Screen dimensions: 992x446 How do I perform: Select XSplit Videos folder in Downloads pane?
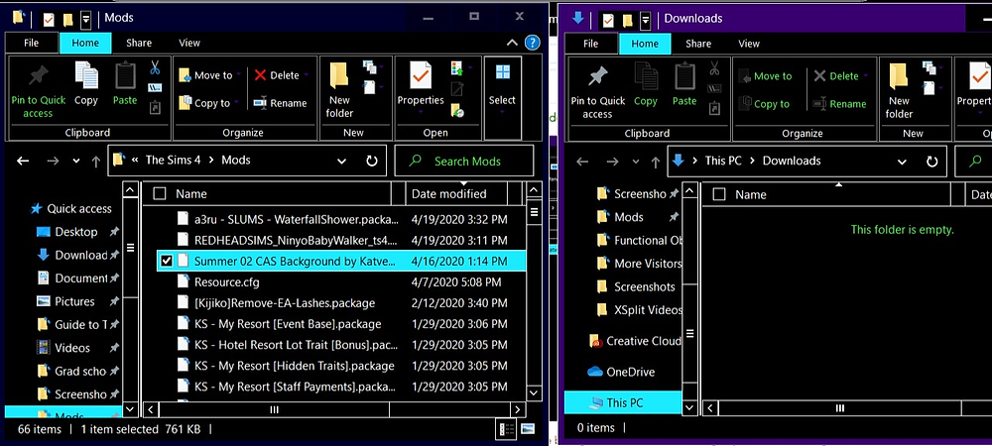(640, 310)
